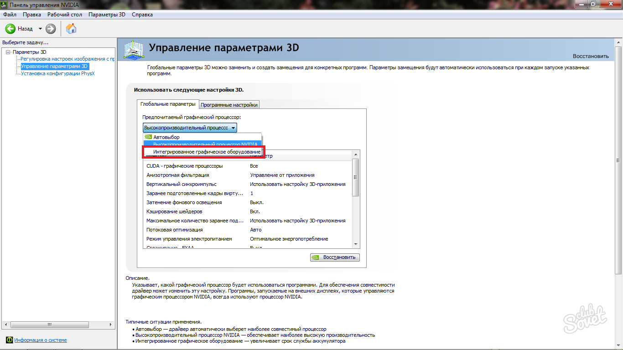Viewport: 623px width, 350px height.
Task: Collapse the Параметры 3D tree node
Action: [8, 52]
